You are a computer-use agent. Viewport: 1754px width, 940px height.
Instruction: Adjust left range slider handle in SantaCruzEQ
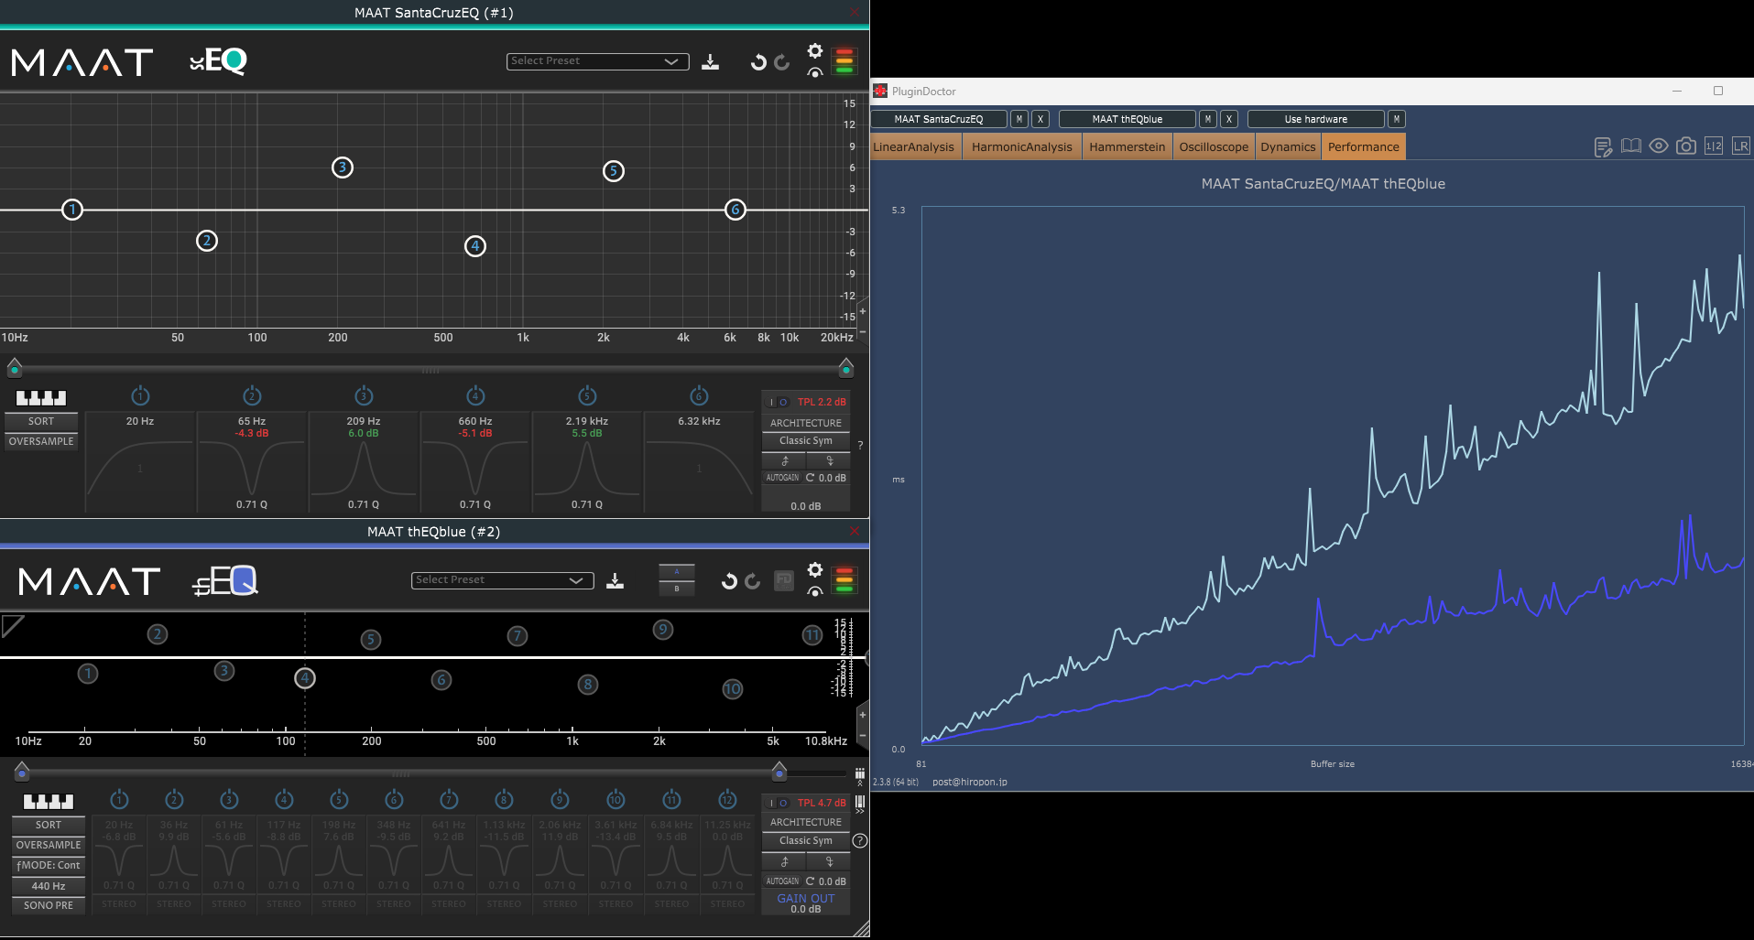15,368
